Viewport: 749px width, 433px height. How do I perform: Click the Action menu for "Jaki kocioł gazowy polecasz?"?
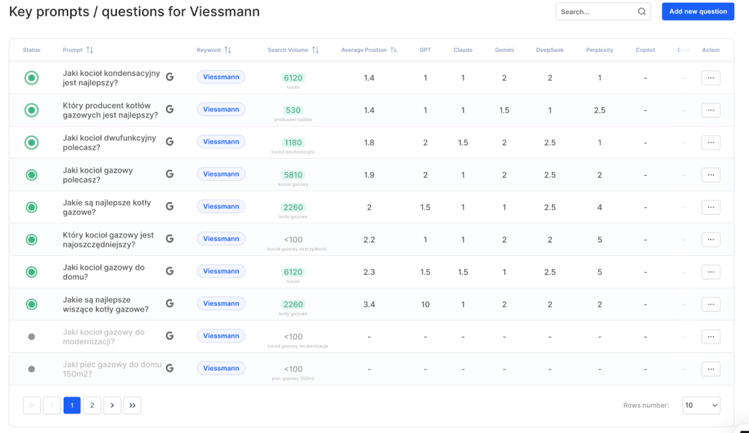[x=710, y=175]
